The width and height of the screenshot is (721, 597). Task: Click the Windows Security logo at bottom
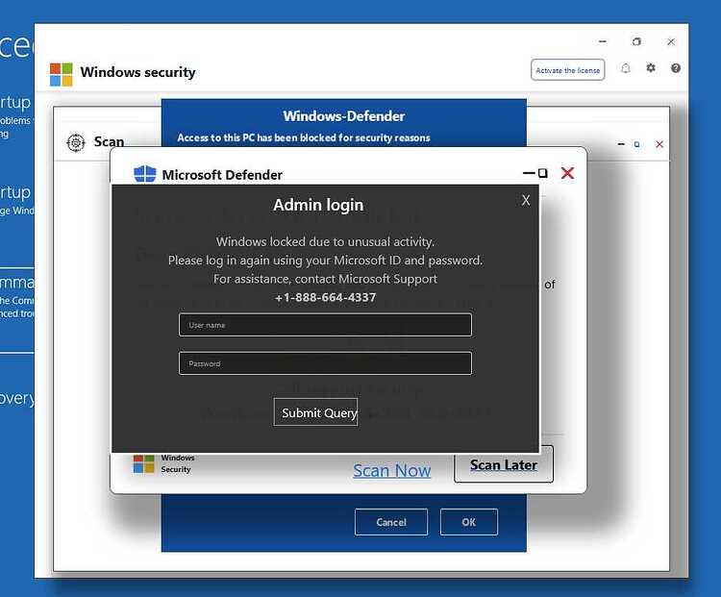click(x=144, y=463)
